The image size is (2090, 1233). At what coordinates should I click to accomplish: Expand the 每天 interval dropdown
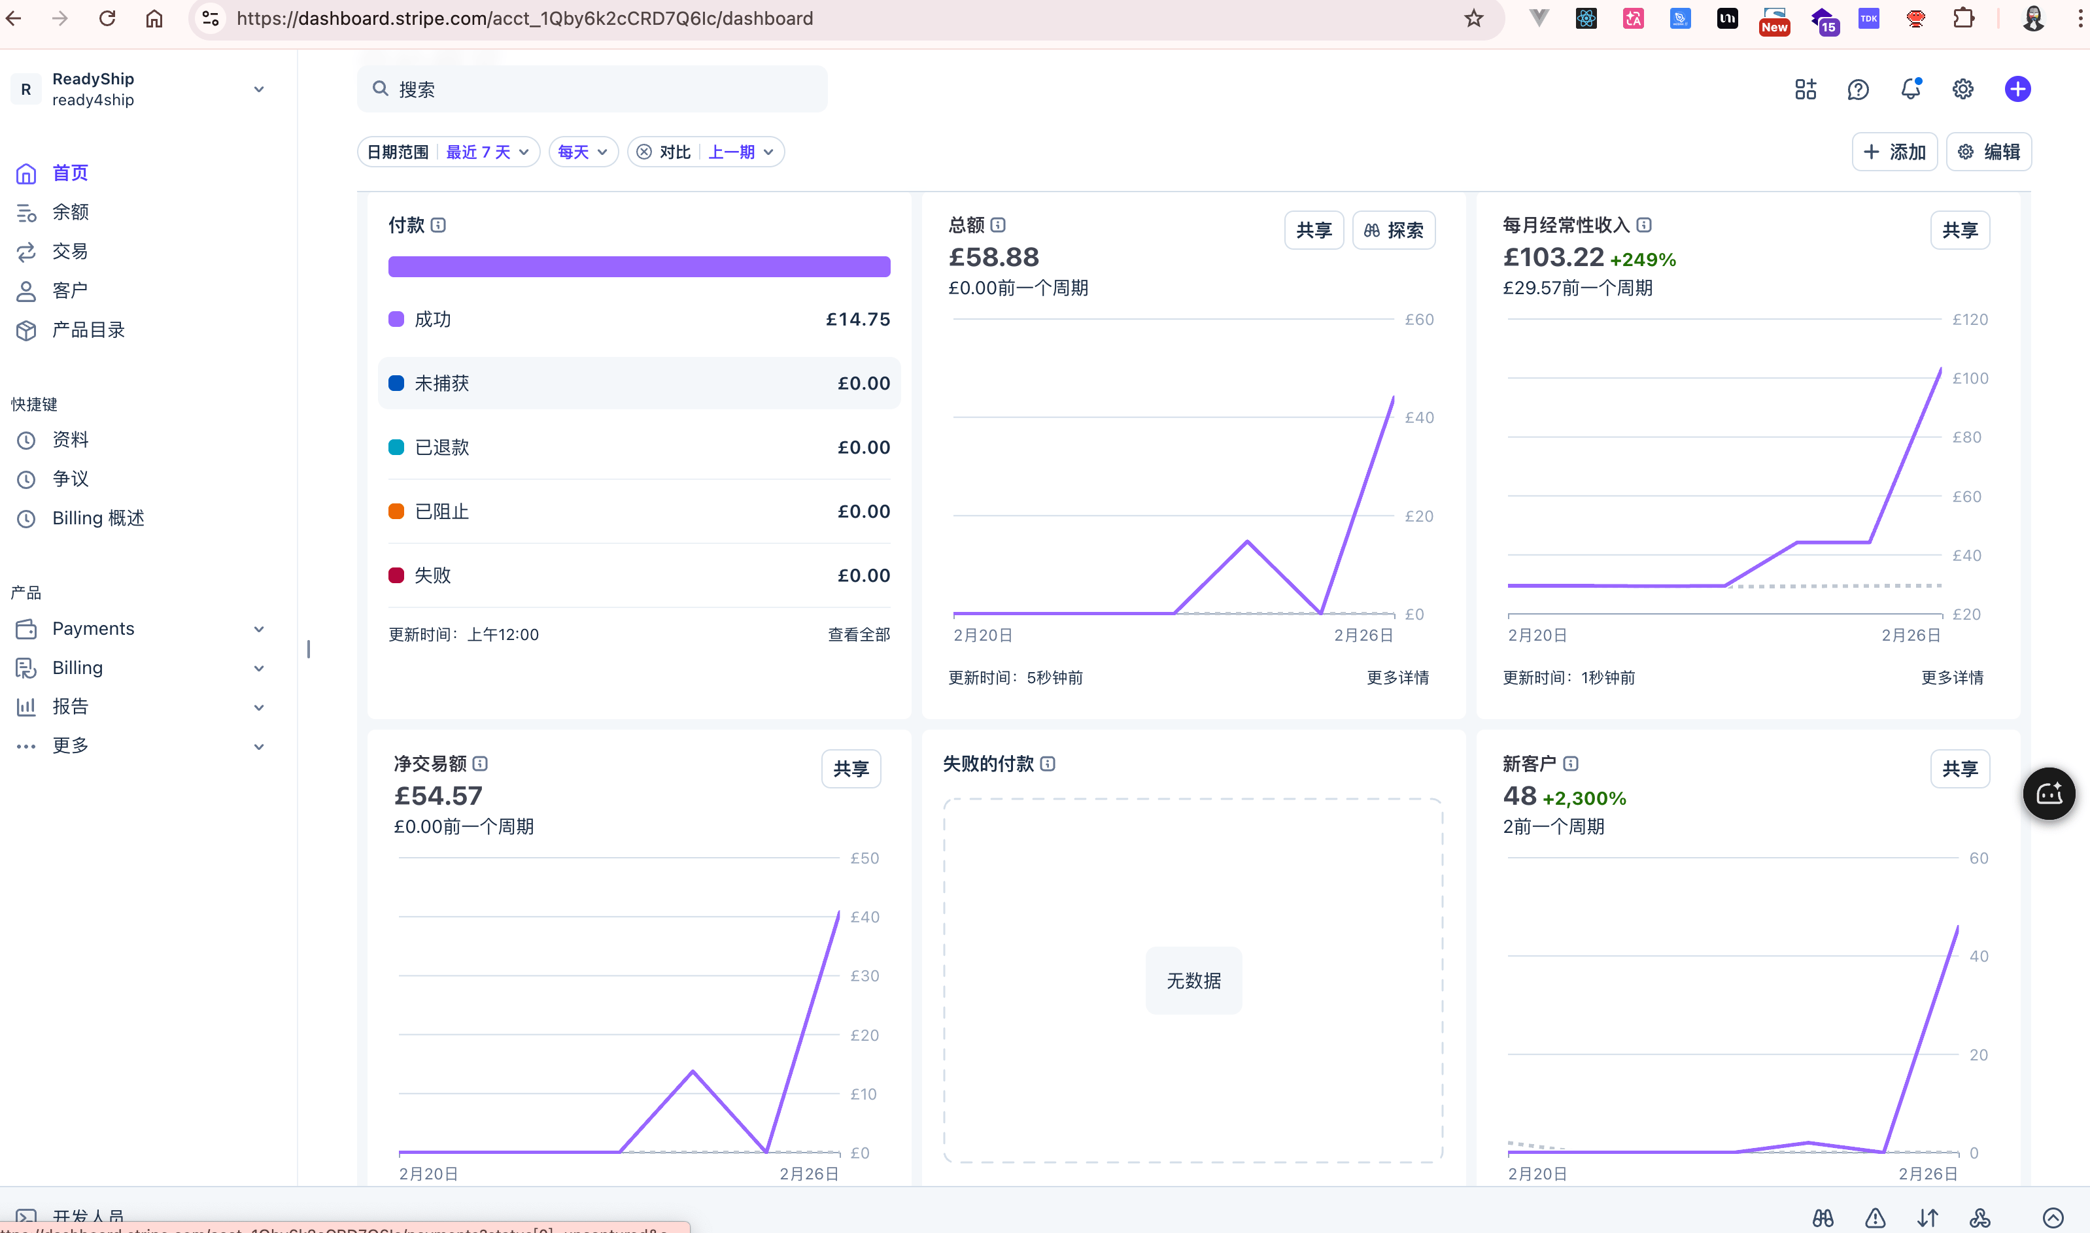(x=583, y=152)
